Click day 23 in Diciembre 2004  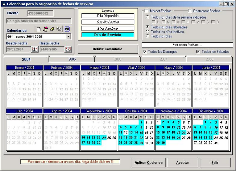(x=211, y=138)
